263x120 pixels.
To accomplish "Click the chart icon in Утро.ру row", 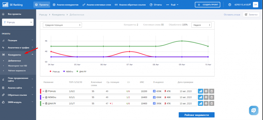I will 200,91.
